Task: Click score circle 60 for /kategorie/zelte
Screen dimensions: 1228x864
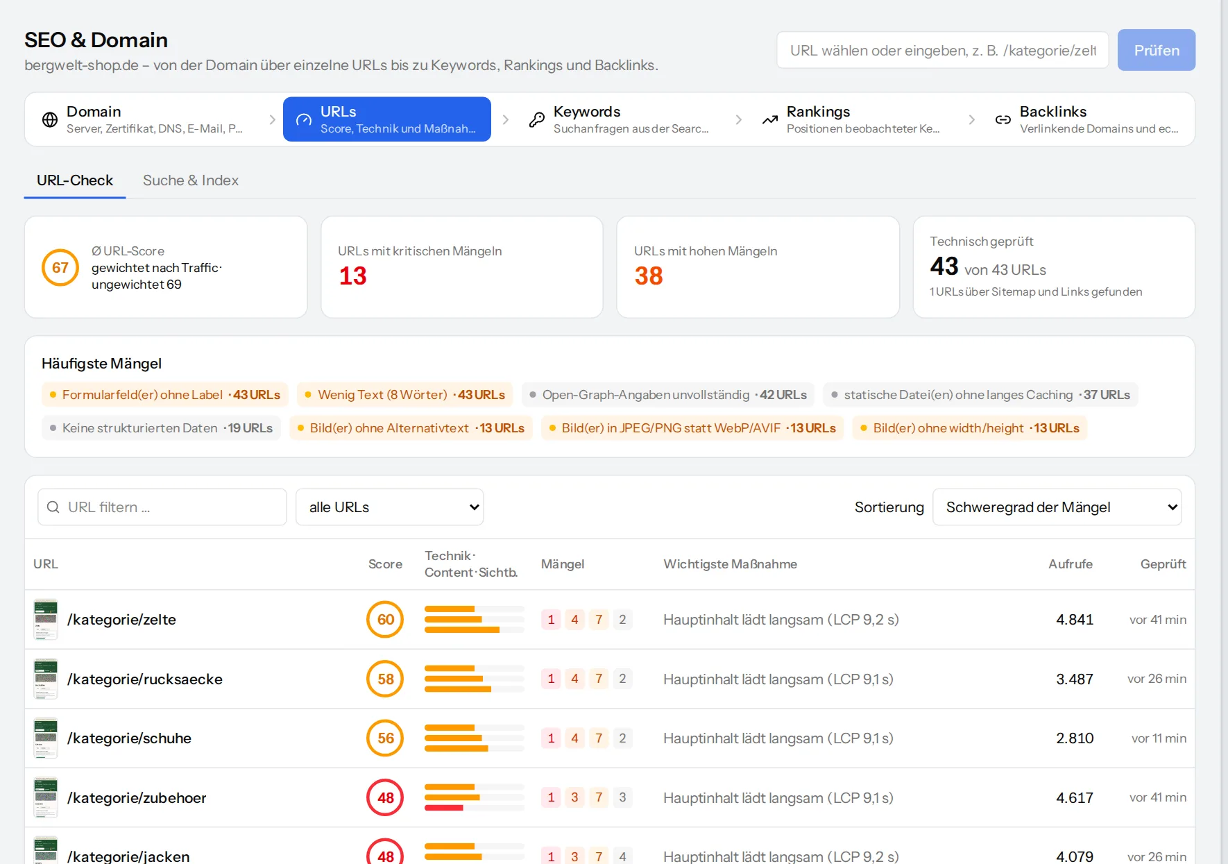Action: pos(386,620)
